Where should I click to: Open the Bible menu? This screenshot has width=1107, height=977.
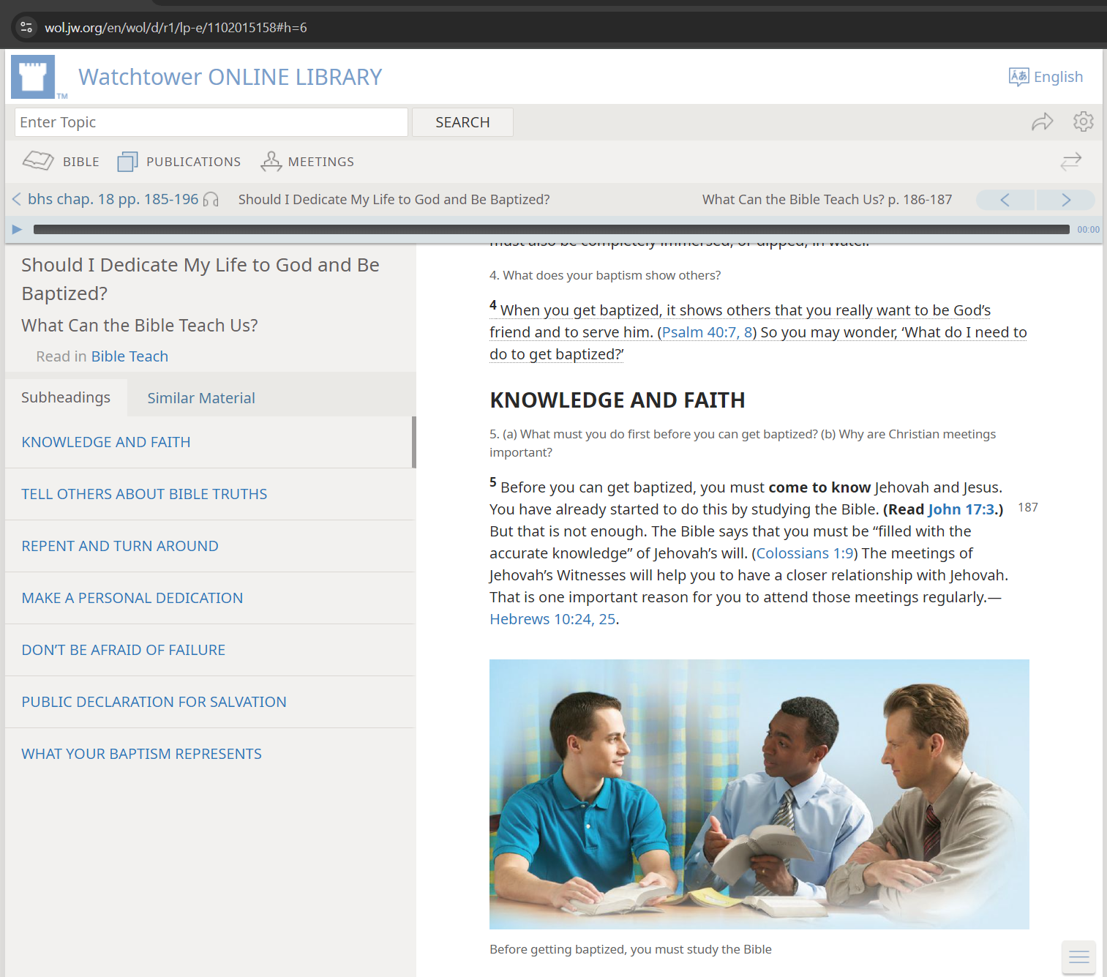point(61,161)
